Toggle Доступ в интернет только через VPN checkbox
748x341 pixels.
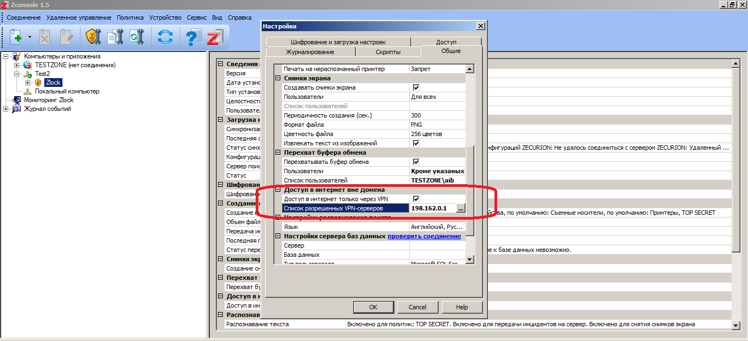tap(416, 199)
